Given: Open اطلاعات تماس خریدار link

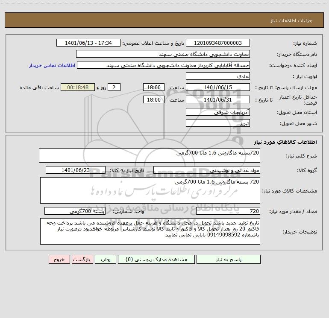Looking at the screenshot, I should (52, 65).
